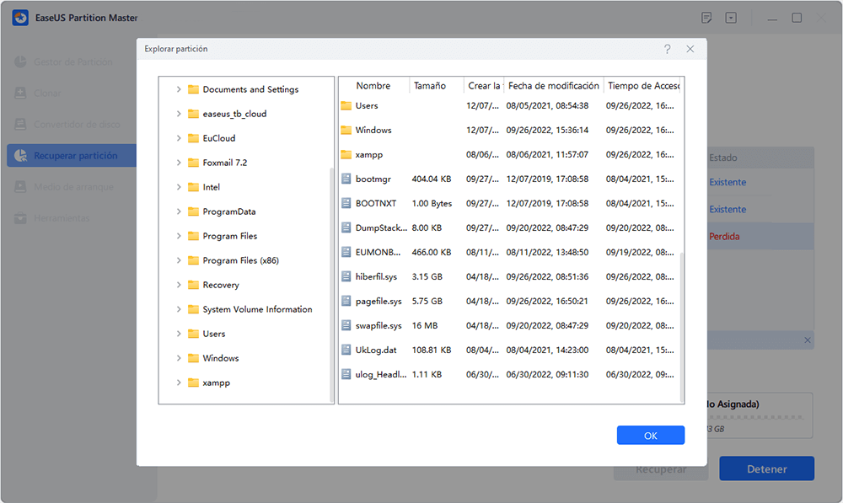The image size is (843, 503).
Task: Click the Detener button in main window
Action: coord(766,468)
